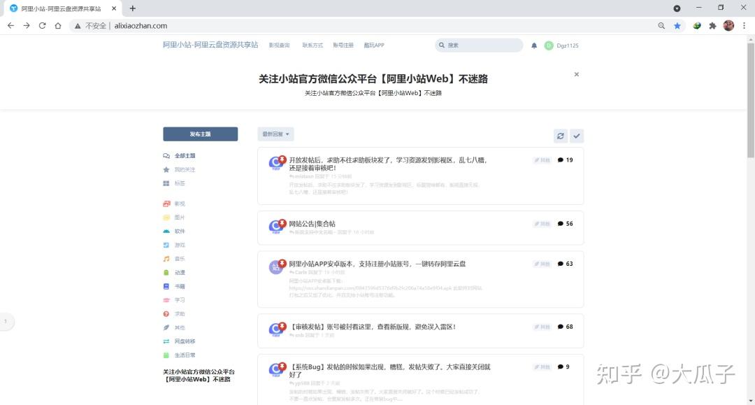Click the site search field

[x=479, y=45]
